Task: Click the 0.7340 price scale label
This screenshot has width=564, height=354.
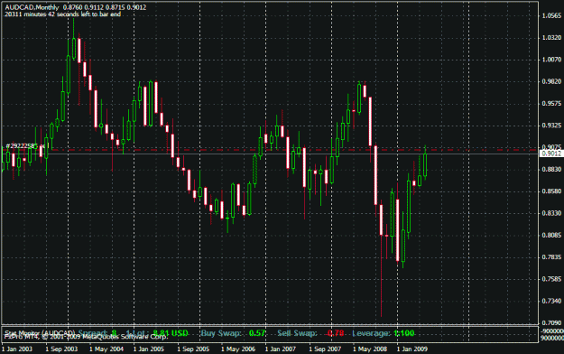Action: (x=551, y=301)
